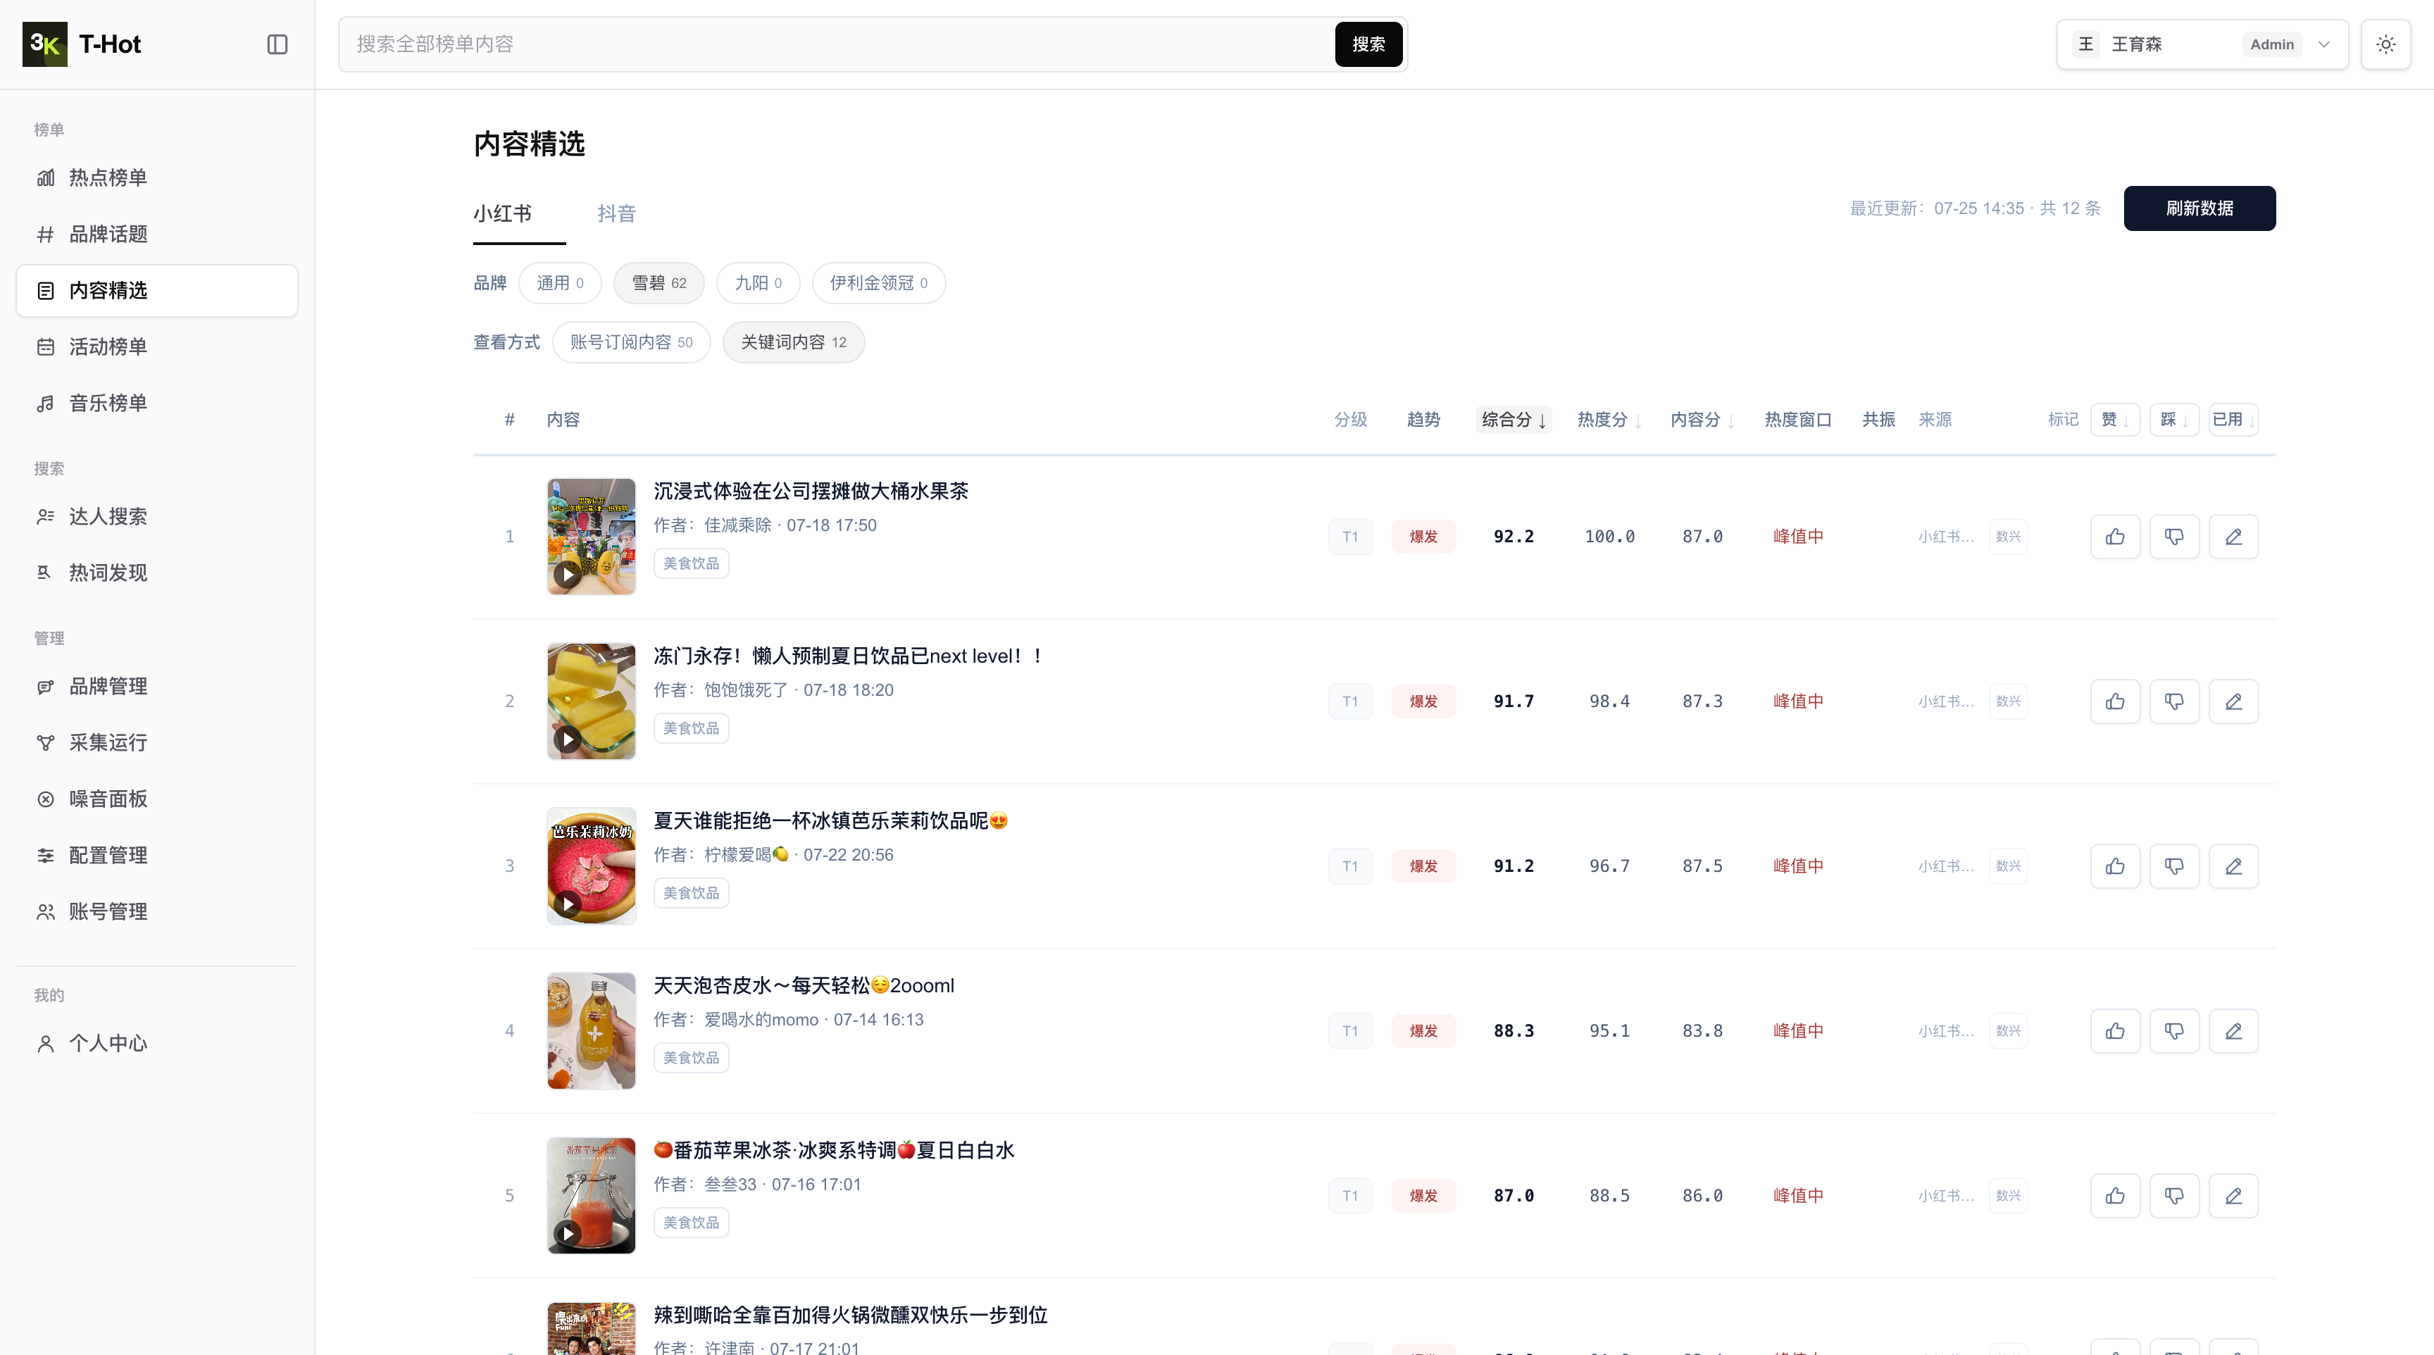Image resolution: width=2434 pixels, height=1355 pixels.
Task: Open 采集运行 in the sidebar
Action: pos(157,743)
